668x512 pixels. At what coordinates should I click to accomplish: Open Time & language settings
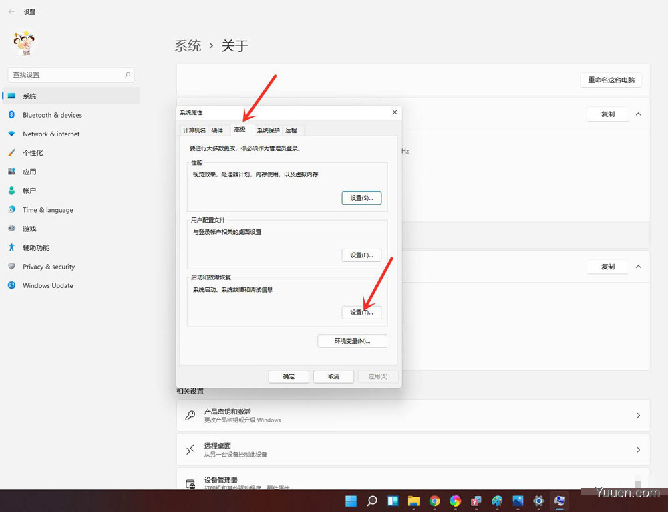tap(71, 210)
